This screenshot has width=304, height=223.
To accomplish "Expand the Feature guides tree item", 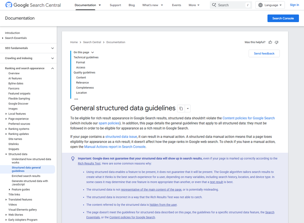I will [10, 189].
